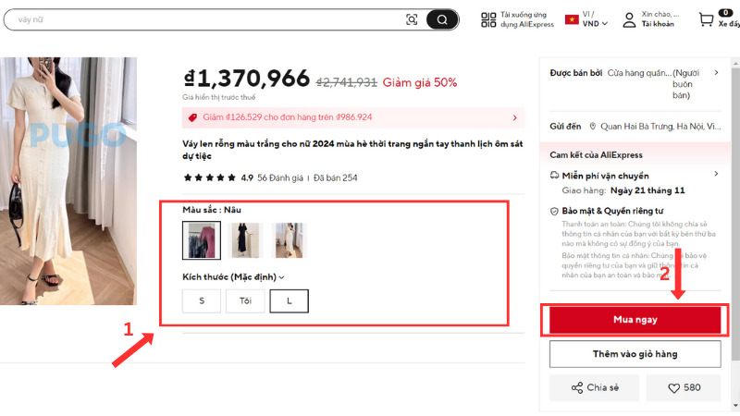740x416 pixels.
Task: Expand the Miễn phí vận chuyển shipping details
Action: (x=716, y=174)
